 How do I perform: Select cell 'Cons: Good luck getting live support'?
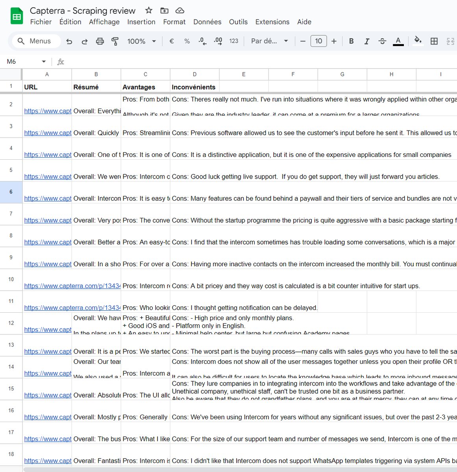[x=194, y=170]
